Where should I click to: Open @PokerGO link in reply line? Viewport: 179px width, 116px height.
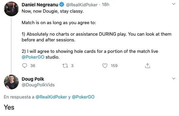(x=83, y=97)
